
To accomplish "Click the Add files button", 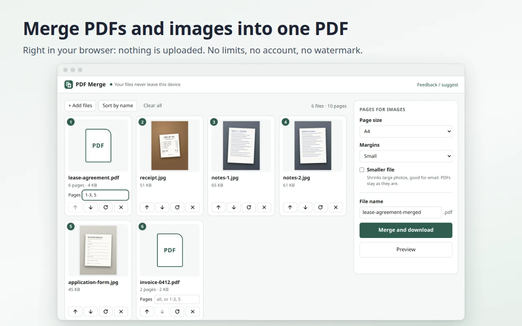I will coord(80,106).
